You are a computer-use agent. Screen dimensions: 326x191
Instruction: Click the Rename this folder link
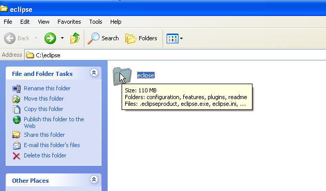click(x=47, y=88)
